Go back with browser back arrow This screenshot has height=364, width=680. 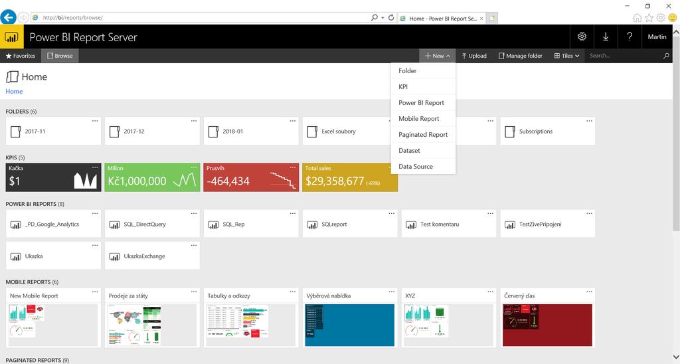8,17
